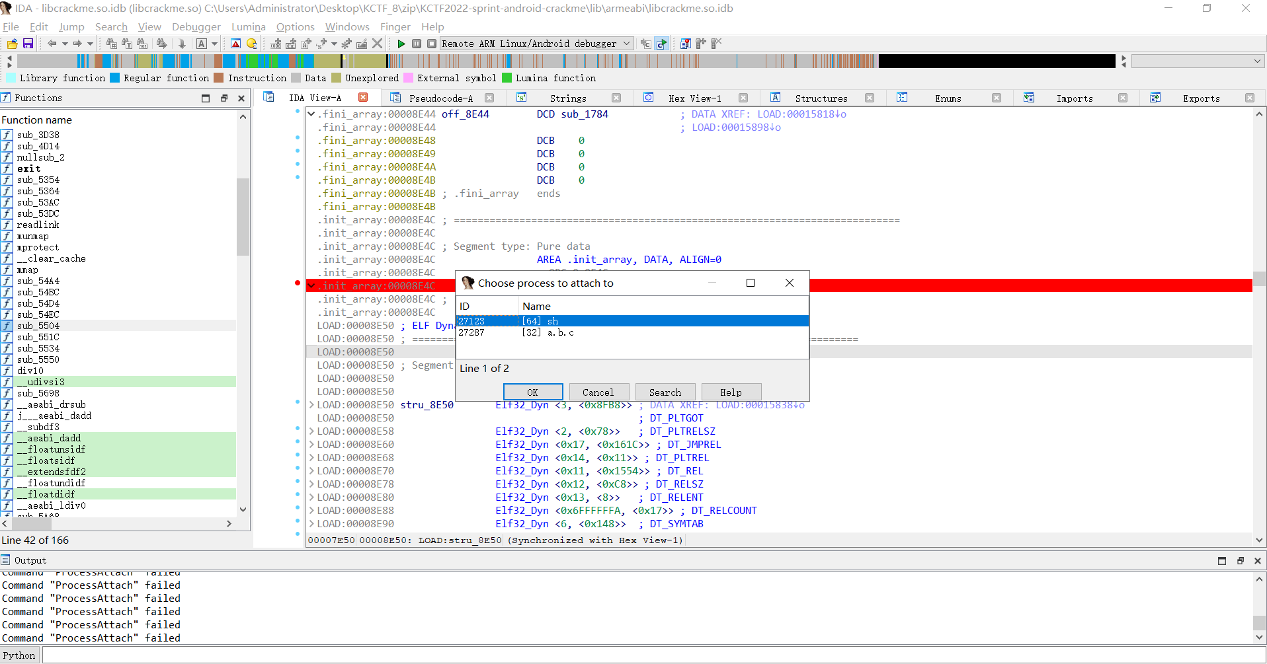Remove the red breakpoint at .init_array:00008E4C
Viewport: 1267px width, 664px height.
coord(298,283)
